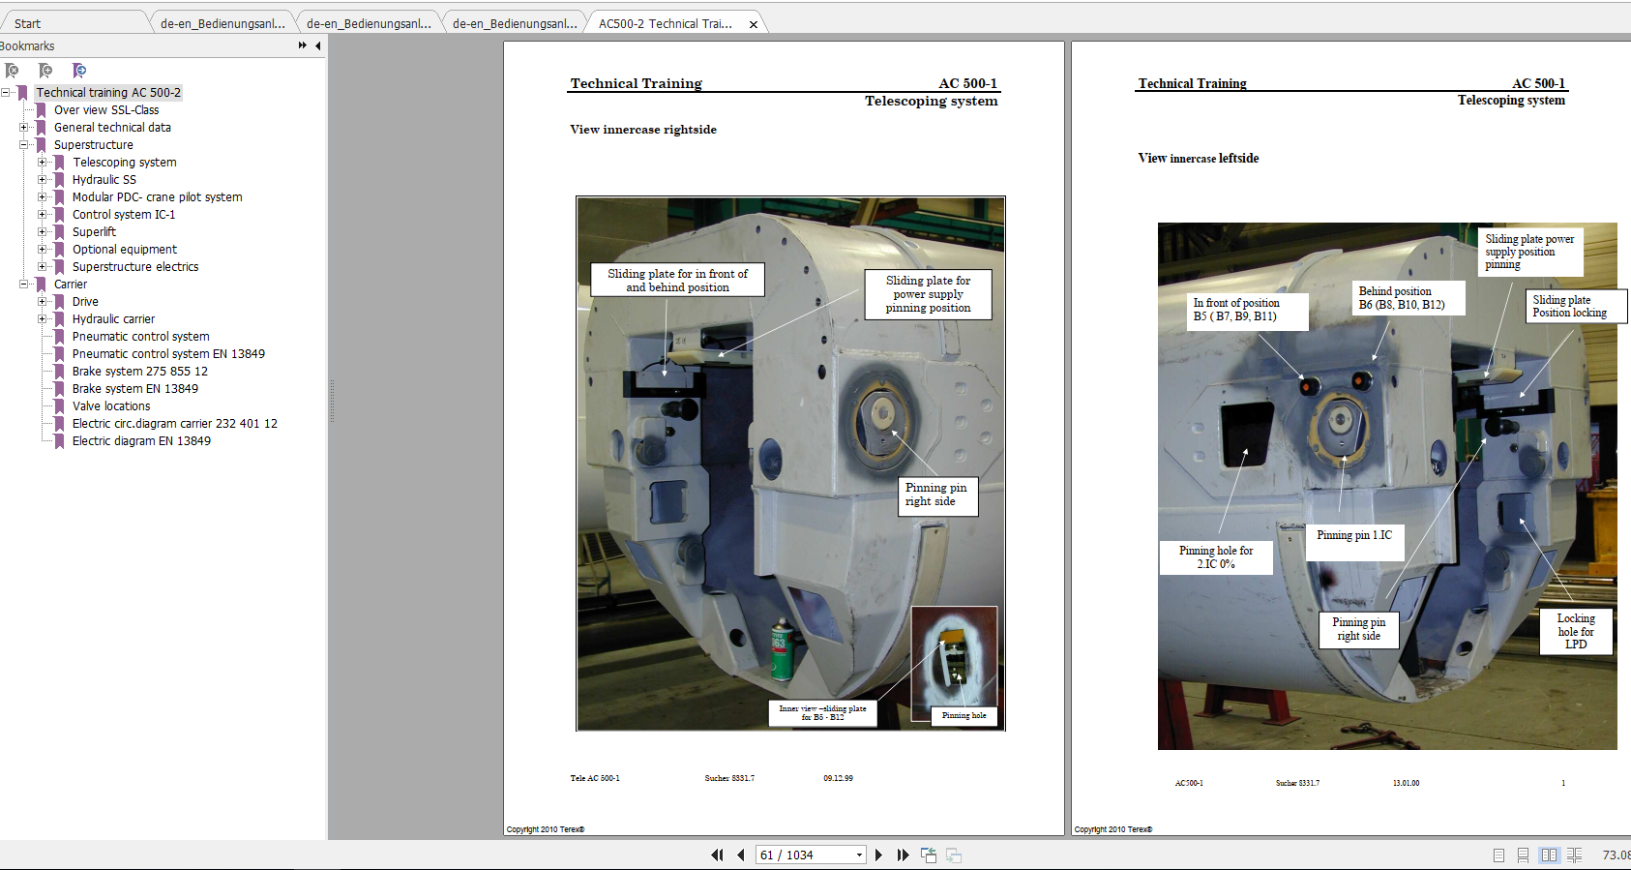Click bookmark icon beside Carrier
This screenshot has width=1631, height=870.
pyautogui.click(x=42, y=285)
